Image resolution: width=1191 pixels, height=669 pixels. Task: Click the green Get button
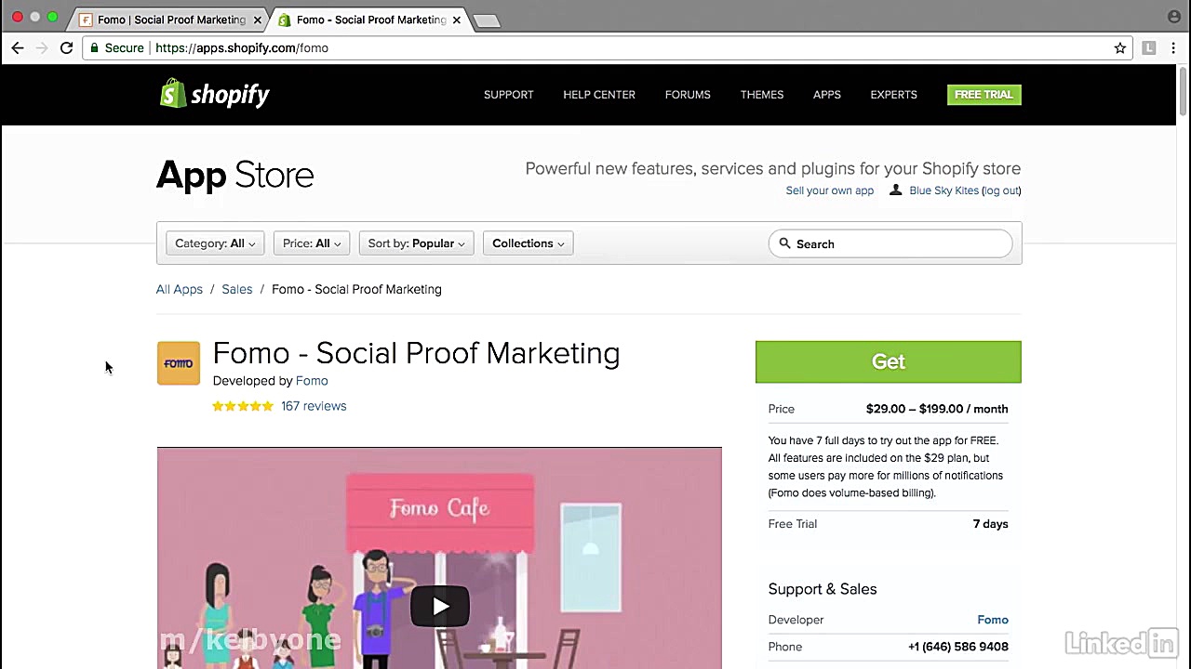[889, 362]
